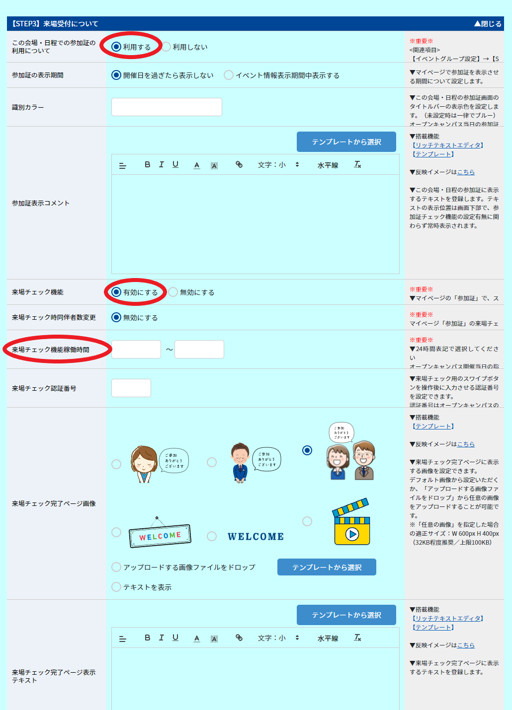
Task: Choose the bowing man in suit image
Action: (x=212, y=462)
